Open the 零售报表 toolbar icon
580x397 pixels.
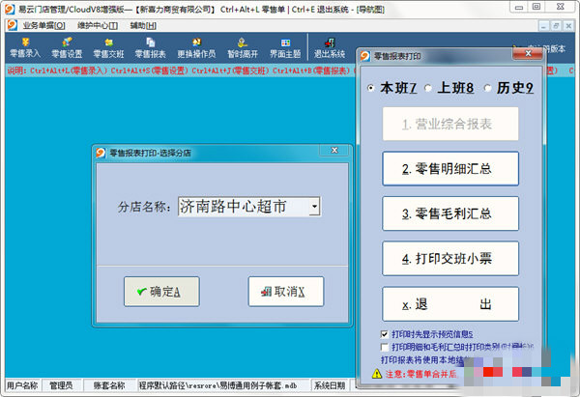(150, 48)
